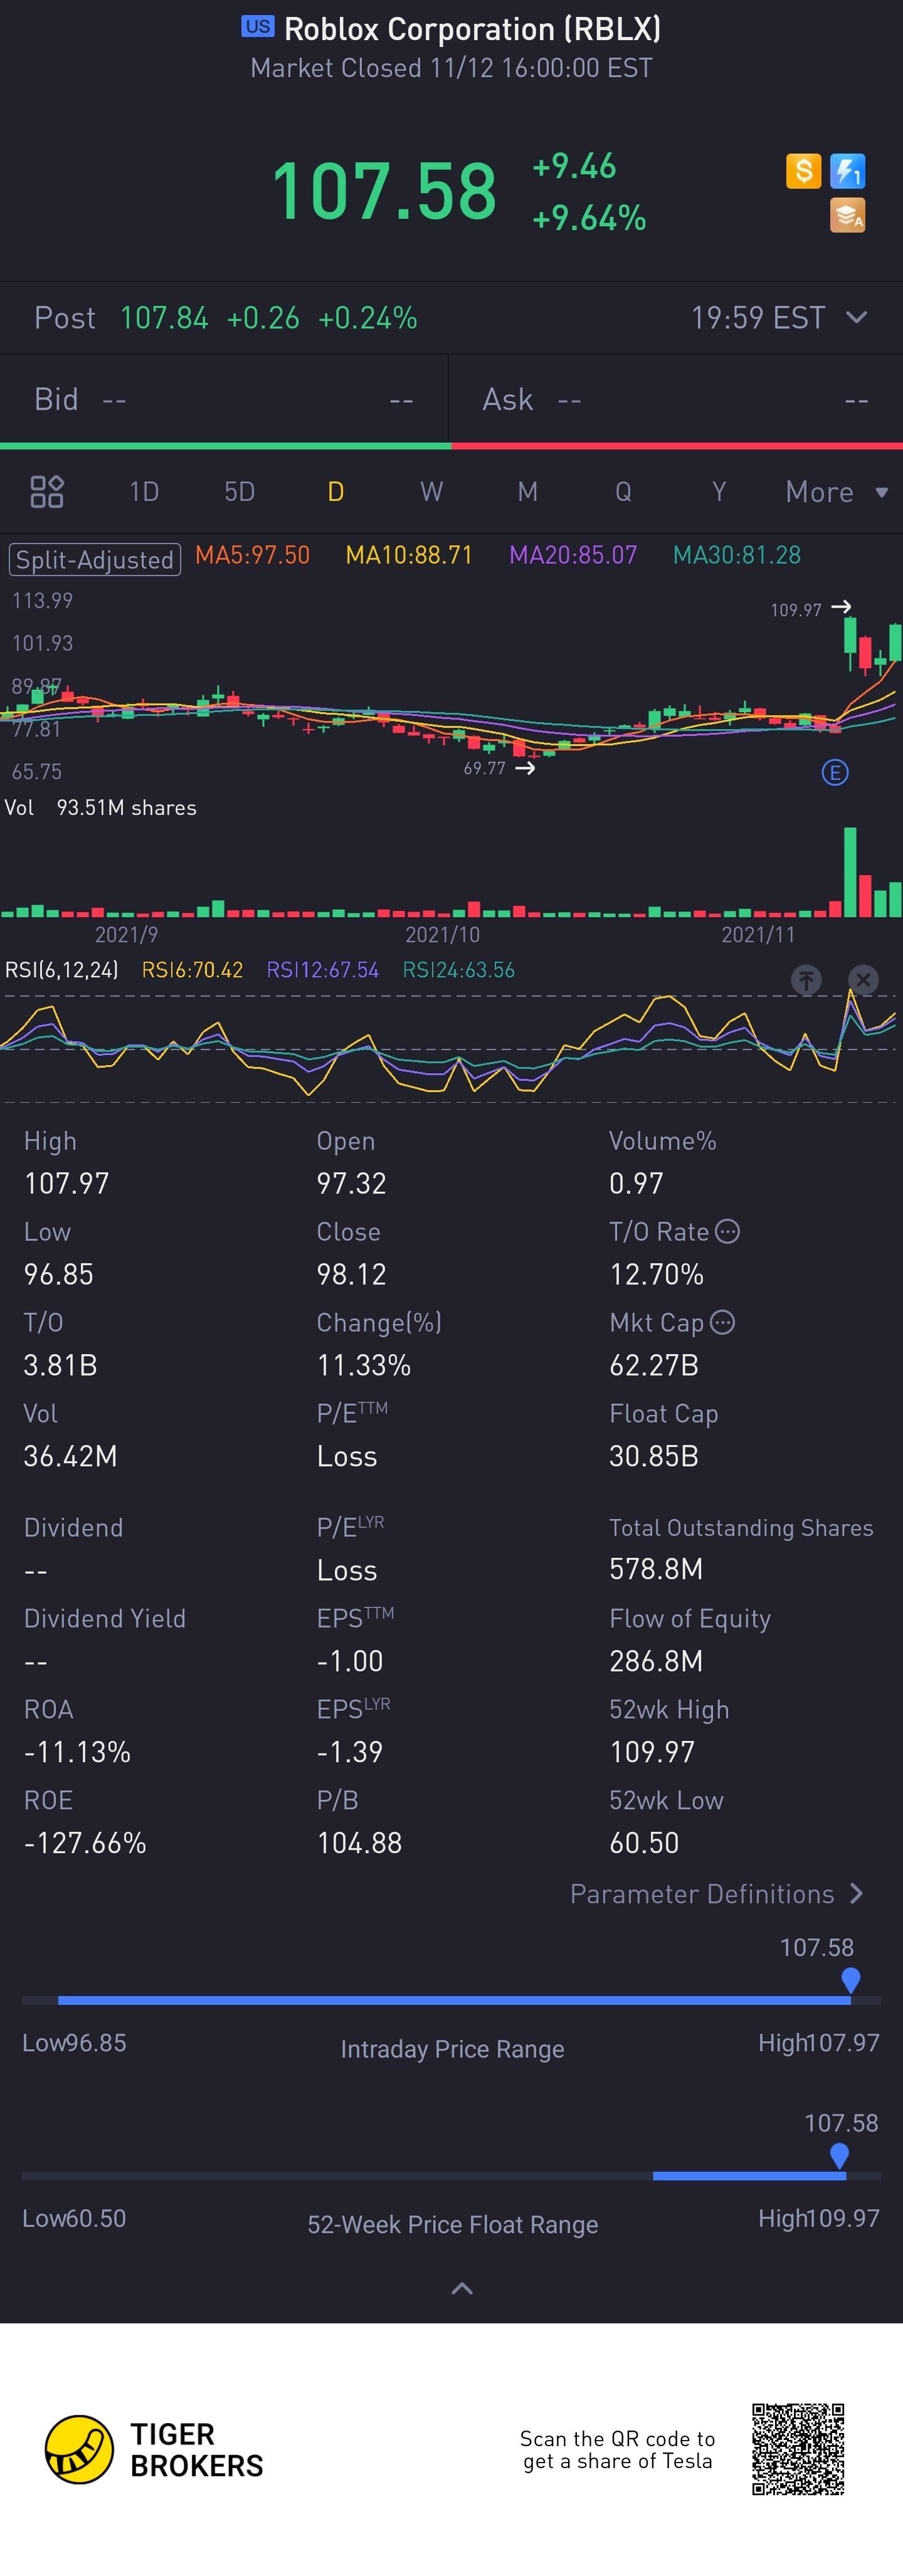The image size is (903, 2576).
Task: Tap the blue lightning bolt icon
Action: coord(847,171)
